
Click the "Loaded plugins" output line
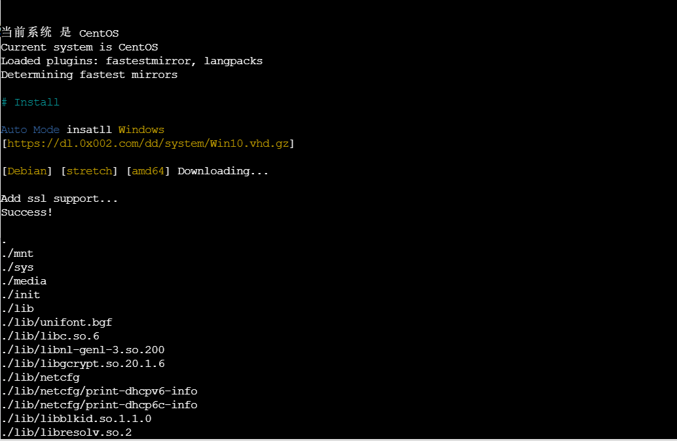(132, 61)
